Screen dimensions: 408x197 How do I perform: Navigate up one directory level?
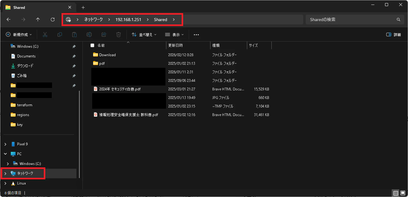[38, 20]
